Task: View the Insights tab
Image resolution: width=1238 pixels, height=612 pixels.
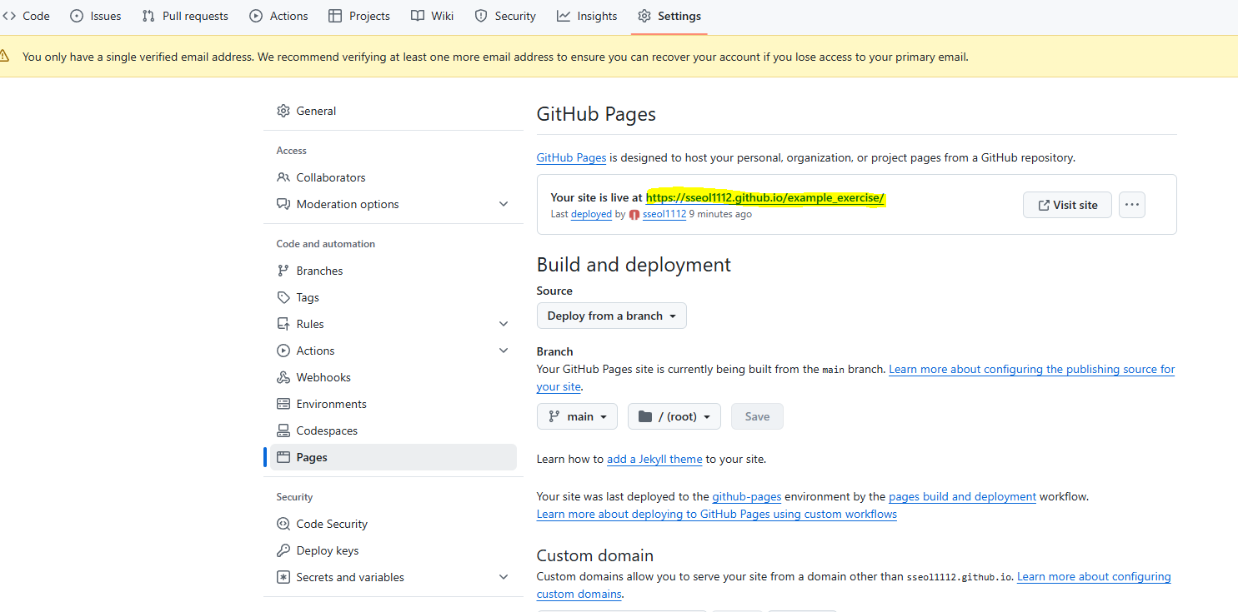Action: [x=587, y=16]
